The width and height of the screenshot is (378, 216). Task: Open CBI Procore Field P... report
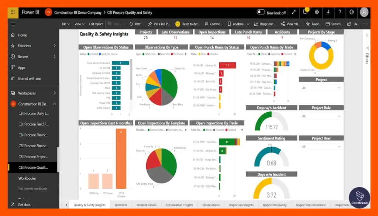pos(34,124)
